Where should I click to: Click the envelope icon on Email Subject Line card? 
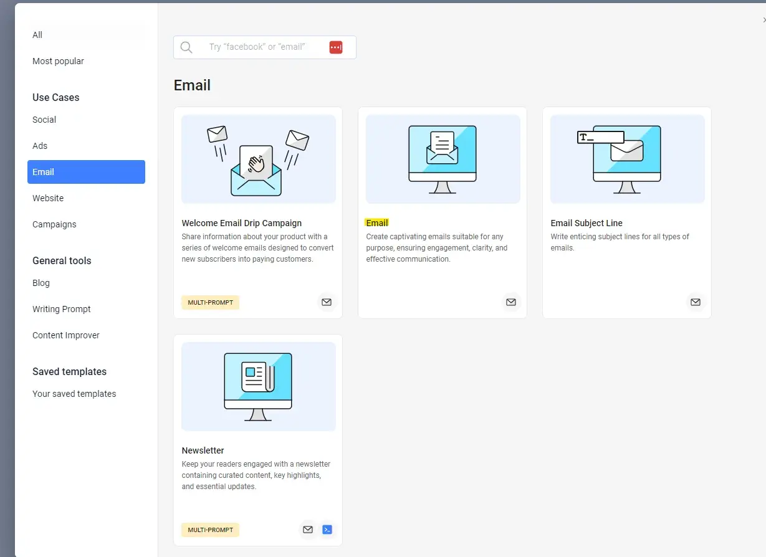click(695, 302)
